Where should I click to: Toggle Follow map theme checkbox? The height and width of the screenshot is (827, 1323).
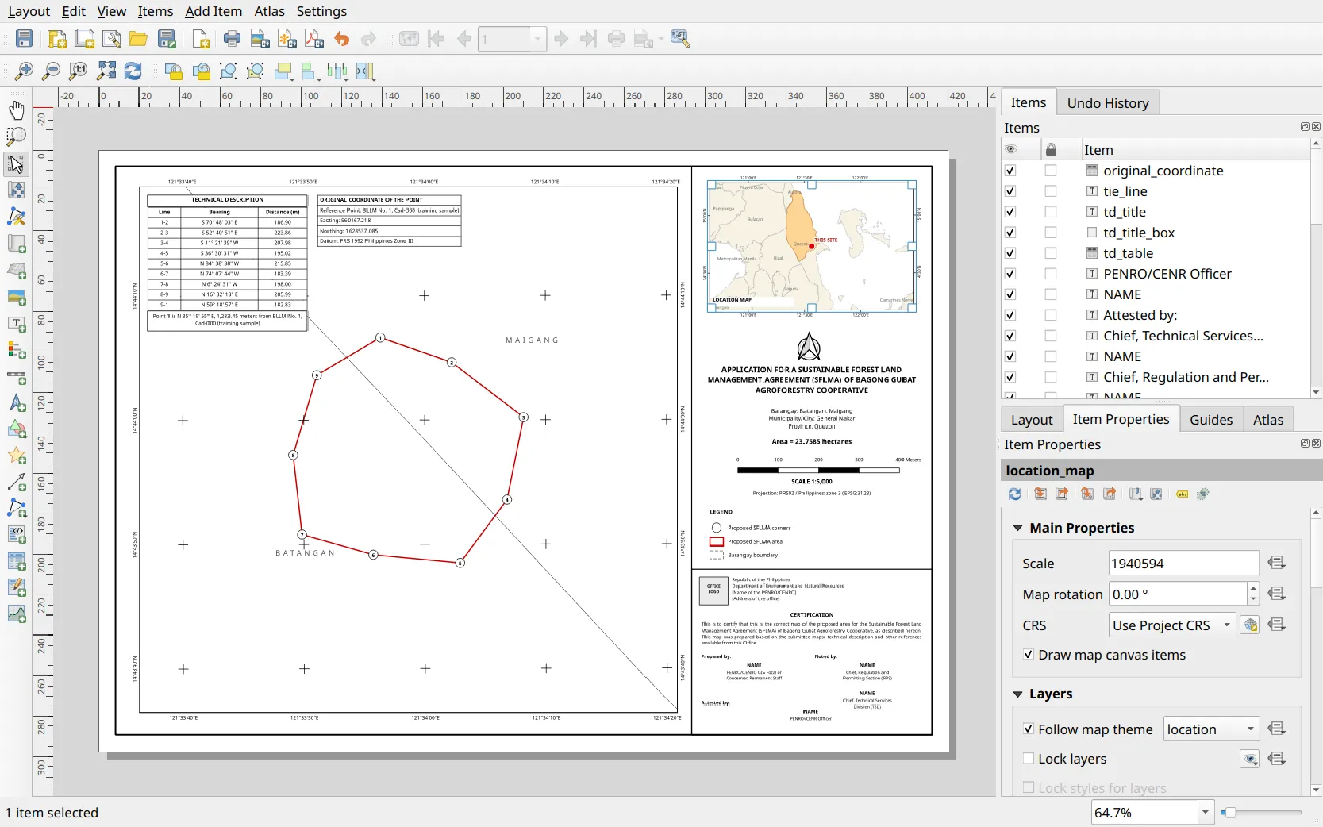1029,729
